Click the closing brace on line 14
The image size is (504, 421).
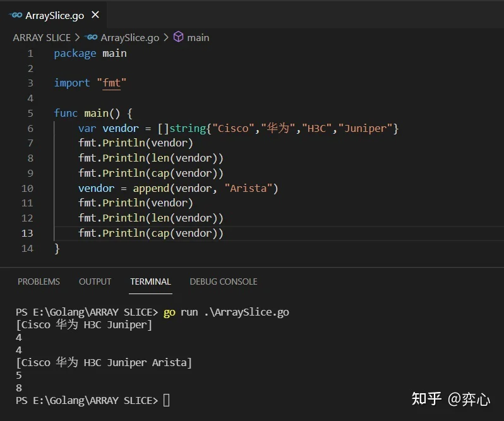[x=57, y=249]
